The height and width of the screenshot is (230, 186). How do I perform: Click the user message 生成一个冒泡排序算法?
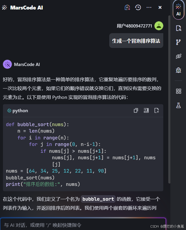136,41
